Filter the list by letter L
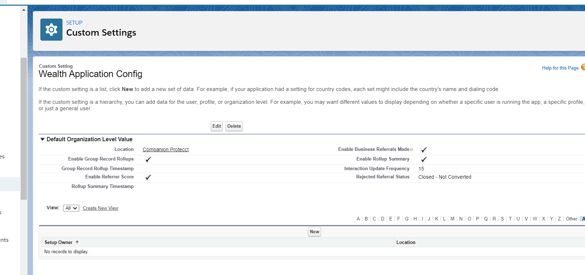The height and width of the screenshot is (275, 585). pos(444,219)
